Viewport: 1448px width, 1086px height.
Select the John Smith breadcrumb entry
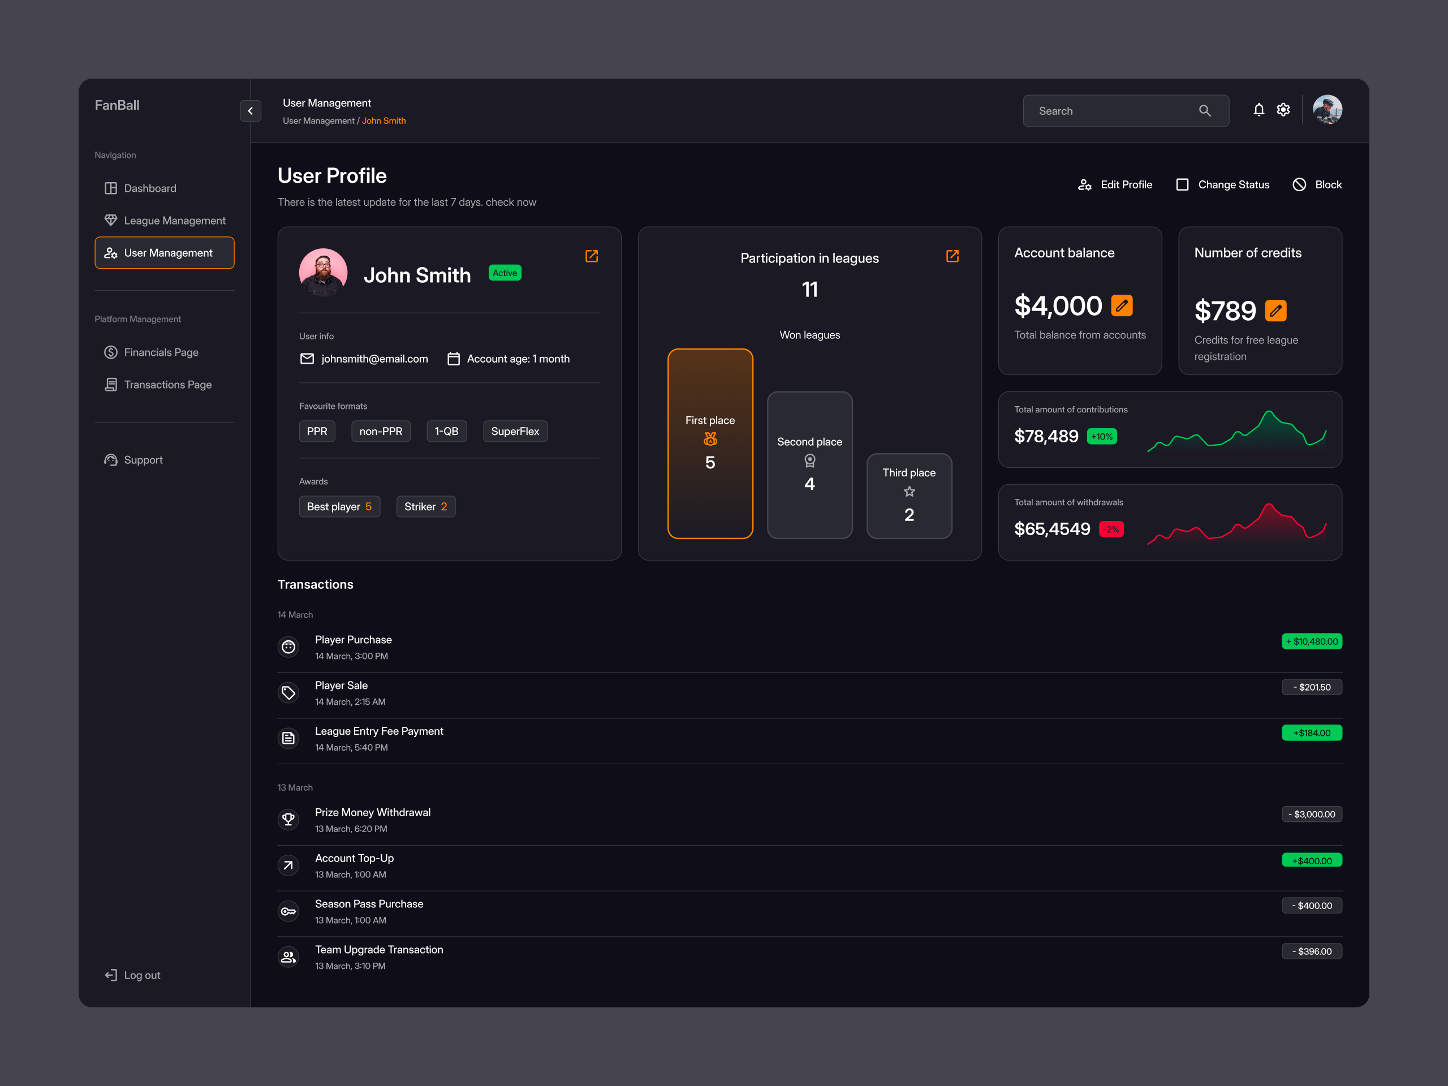pos(383,121)
